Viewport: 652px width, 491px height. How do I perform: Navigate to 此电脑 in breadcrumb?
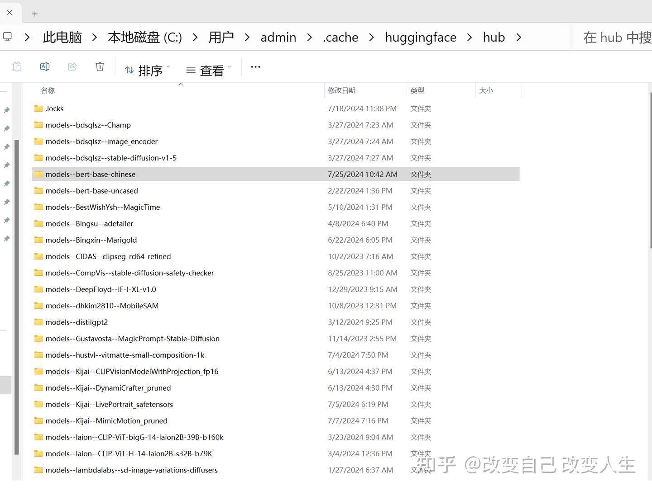pyautogui.click(x=62, y=37)
